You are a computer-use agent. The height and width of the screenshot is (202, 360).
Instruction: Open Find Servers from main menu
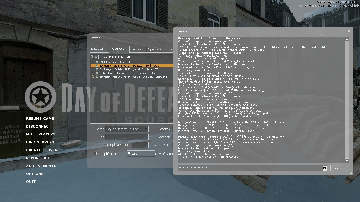[x=40, y=142]
